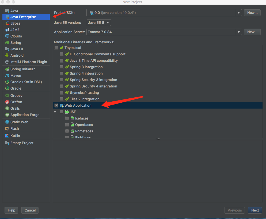Select the Java project type icon
The height and width of the screenshot is (219, 266).
(x=7, y=10)
